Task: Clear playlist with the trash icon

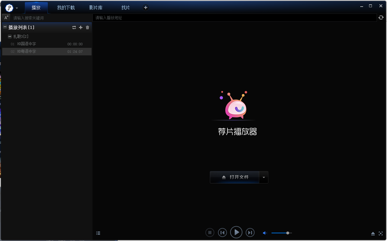Action: [x=87, y=28]
